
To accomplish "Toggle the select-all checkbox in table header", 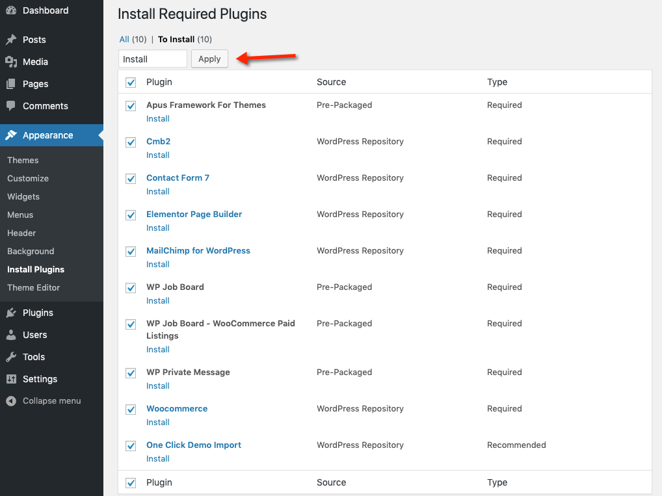I will click(x=131, y=83).
